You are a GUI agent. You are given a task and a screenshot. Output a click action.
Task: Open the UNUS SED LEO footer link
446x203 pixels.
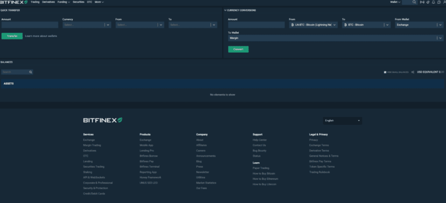pyautogui.click(x=148, y=183)
